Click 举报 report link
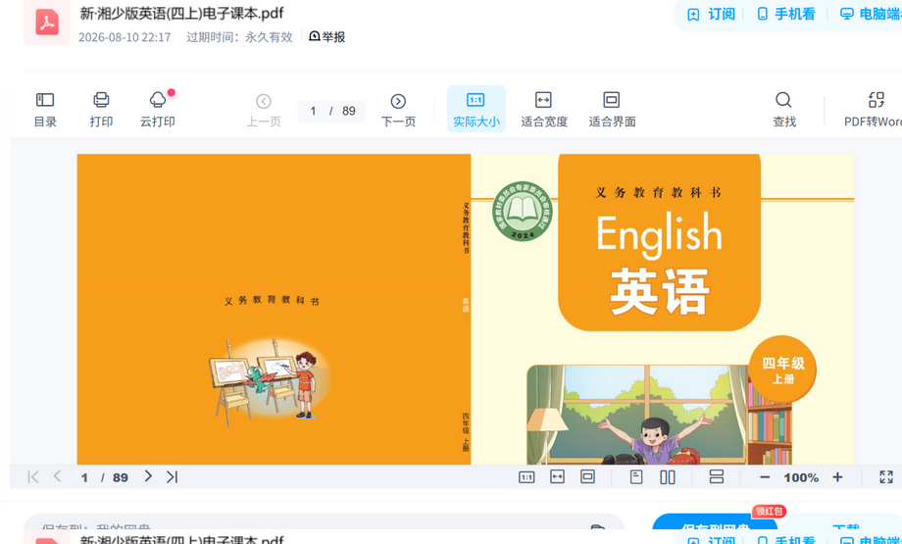 (326, 37)
